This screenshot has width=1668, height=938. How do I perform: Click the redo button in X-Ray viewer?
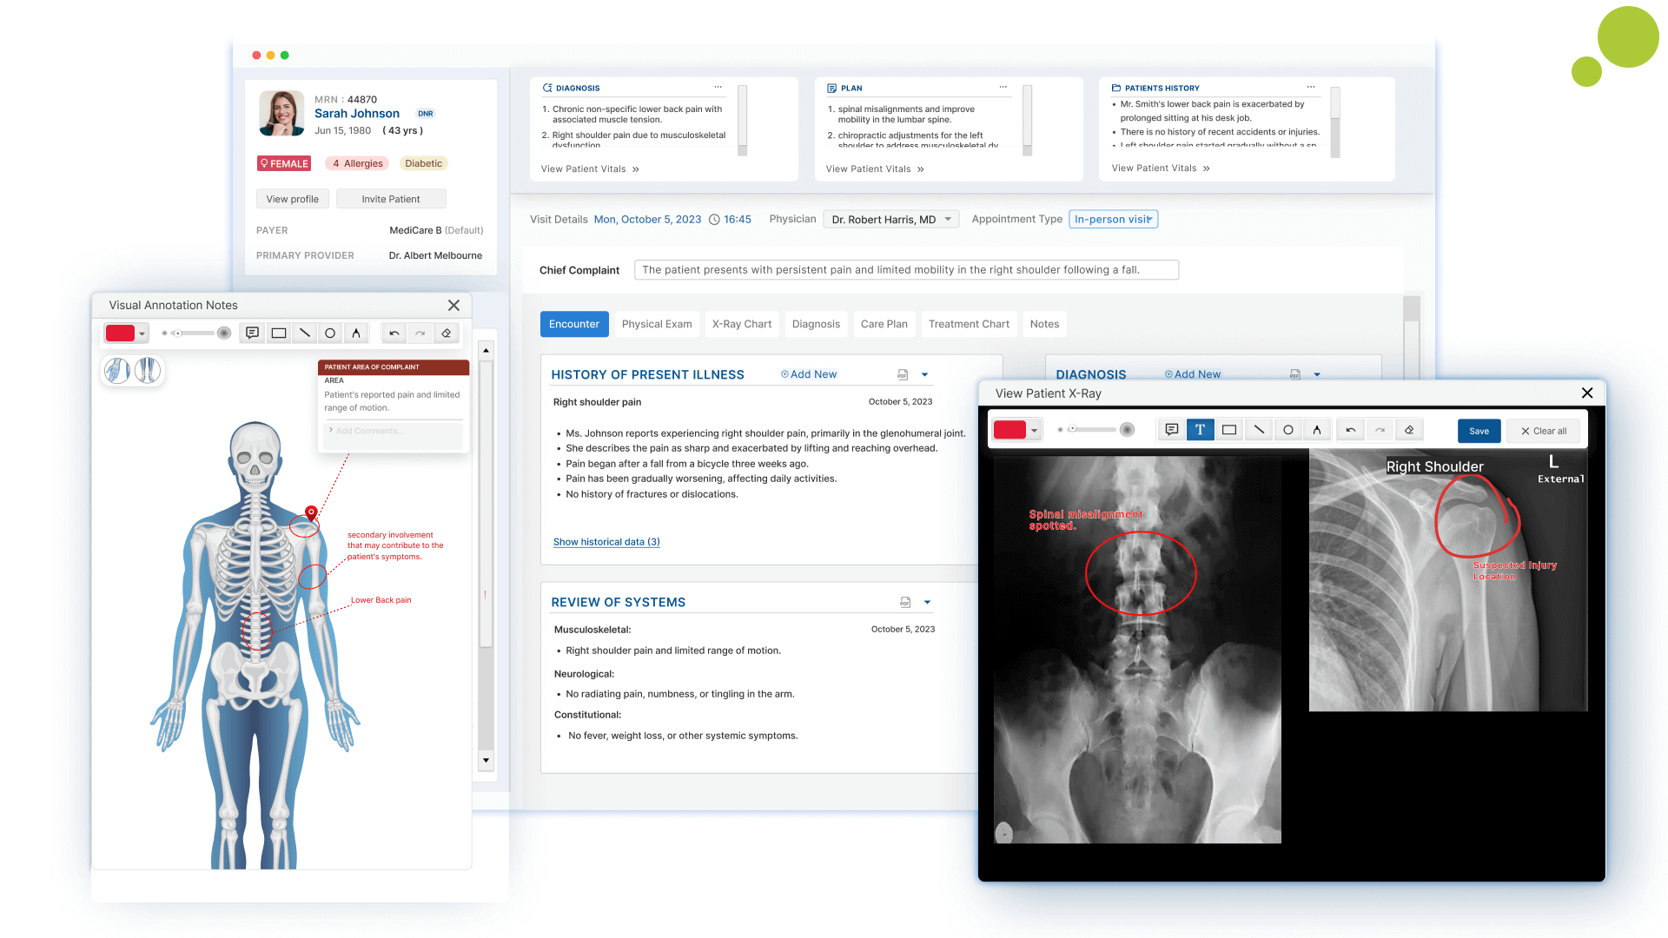pyautogui.click(x=1380, y=430)
